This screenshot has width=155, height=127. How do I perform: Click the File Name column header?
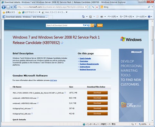(17, 87)
